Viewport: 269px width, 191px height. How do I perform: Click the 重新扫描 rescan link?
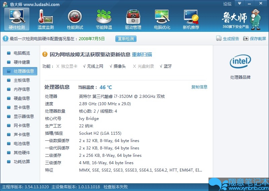[142, 55]
